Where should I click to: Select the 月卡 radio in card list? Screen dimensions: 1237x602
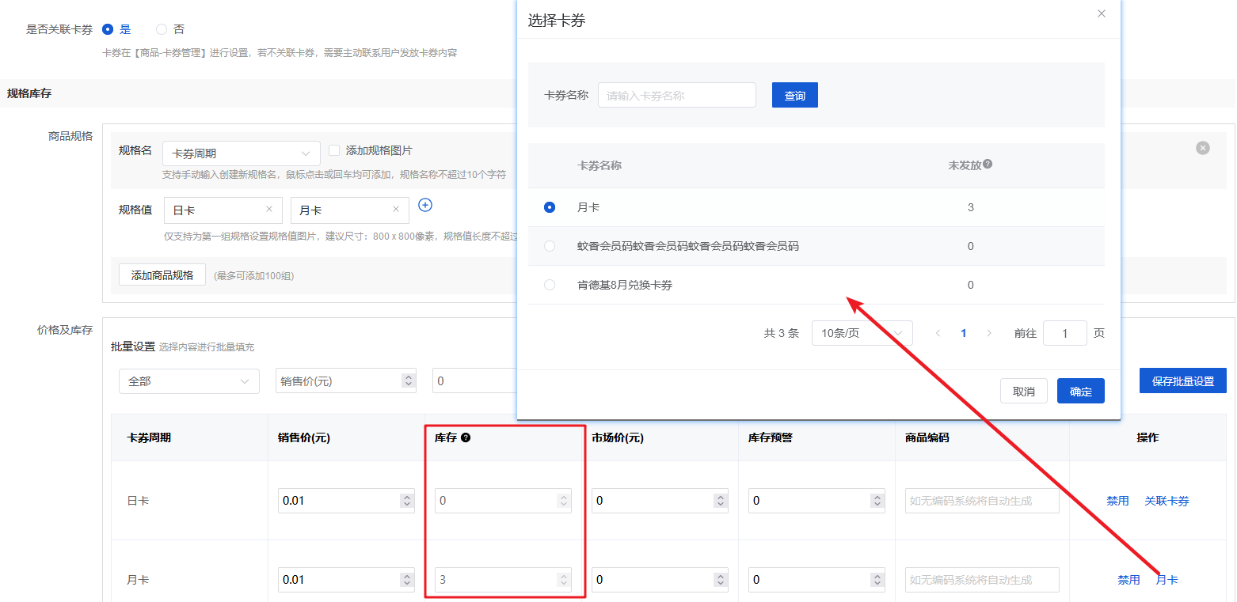(x=550, y=207)
